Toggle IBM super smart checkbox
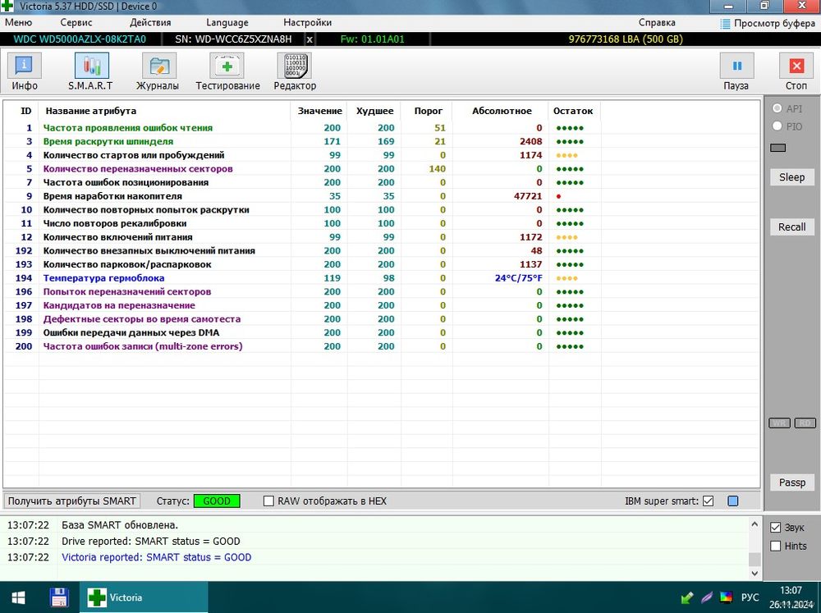Screen dimensions: 821x613 click(708, 501)
